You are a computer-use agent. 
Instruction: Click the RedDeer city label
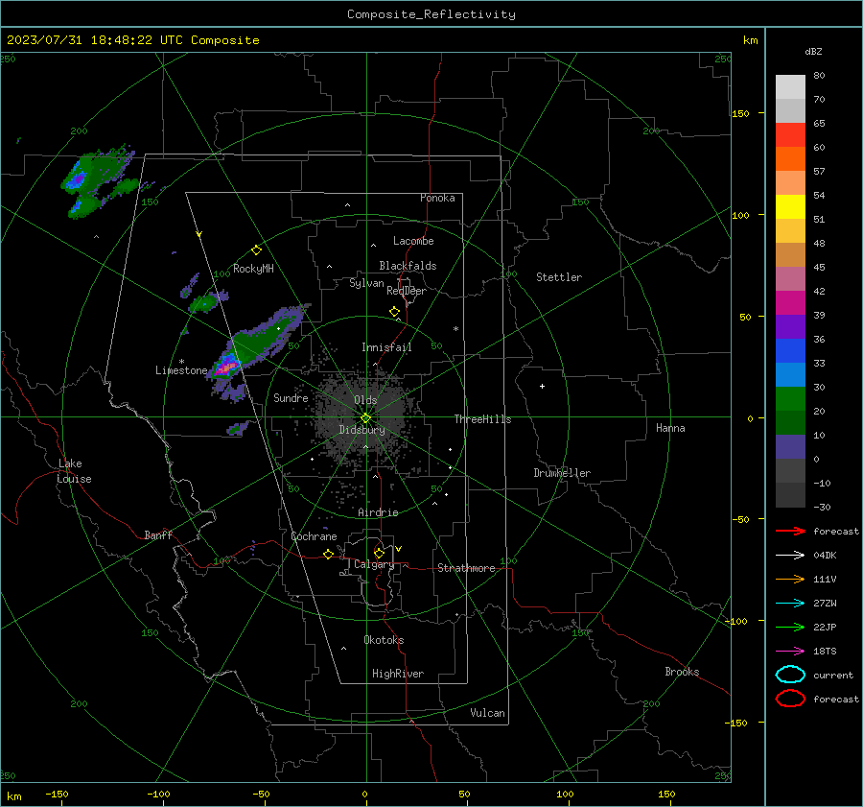pos(407,291)
